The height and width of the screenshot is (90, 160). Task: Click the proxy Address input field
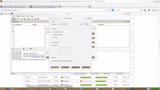tap(68, 24)
